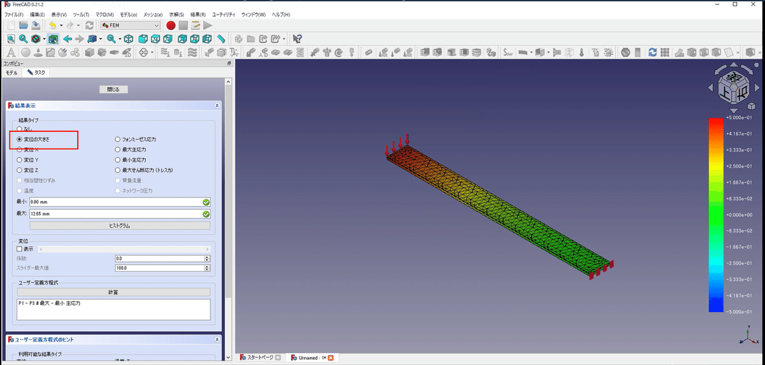This screenshot has height=365, width=765.
Task: Open the Macros dialog notepad icon
Action: pos(195,25)
